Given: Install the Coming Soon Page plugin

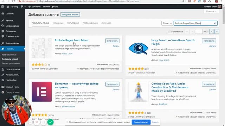Looking at the screenshot, I should (x=209, y=84).
